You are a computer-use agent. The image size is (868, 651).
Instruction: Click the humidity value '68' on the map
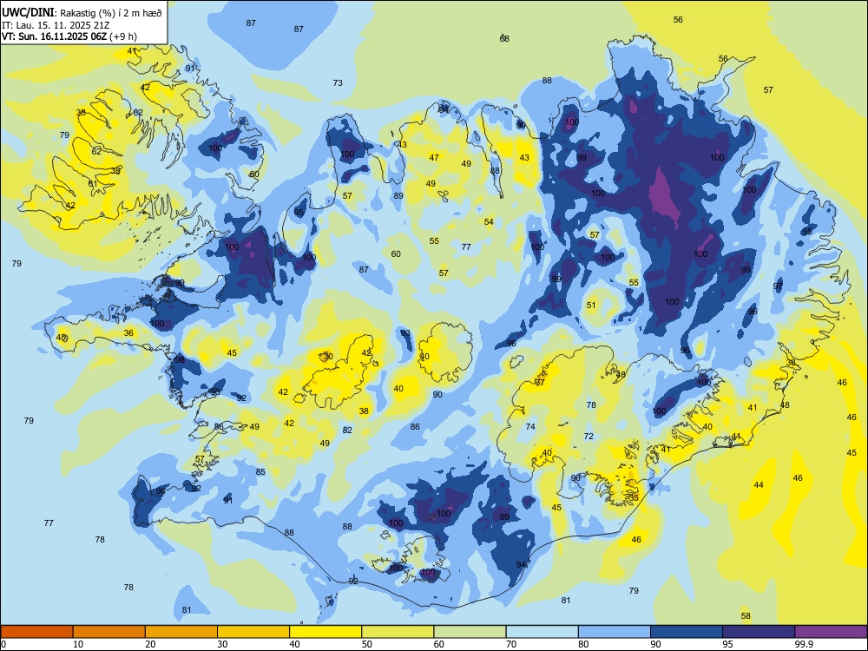pos(504,39)
